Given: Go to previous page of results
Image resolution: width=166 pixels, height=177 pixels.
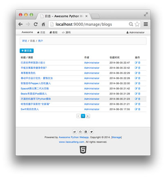Looking at the screenshot, I should coord(78,116).
